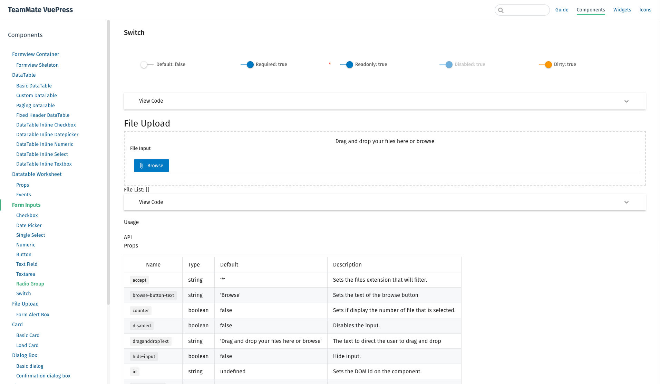Click the search magnifier icon
The width and height of the screenshot is (660, 384).
coord(501,10)
